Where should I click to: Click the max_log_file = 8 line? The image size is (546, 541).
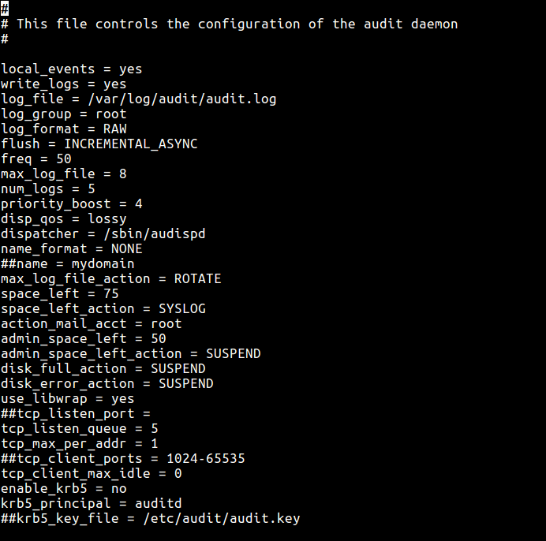pos(63,173)
